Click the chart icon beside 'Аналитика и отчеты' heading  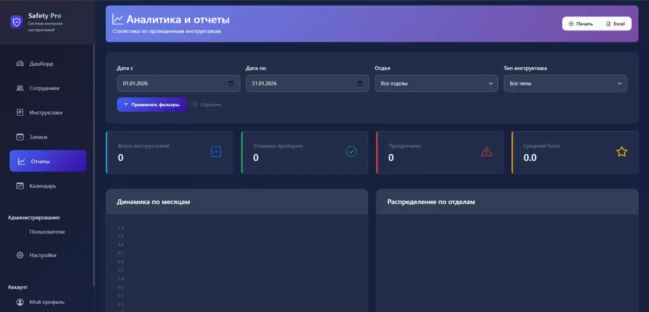[x=118, y=20]
